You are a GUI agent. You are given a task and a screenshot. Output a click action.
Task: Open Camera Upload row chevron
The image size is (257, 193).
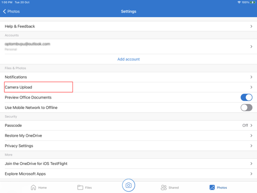click(251, 87)
